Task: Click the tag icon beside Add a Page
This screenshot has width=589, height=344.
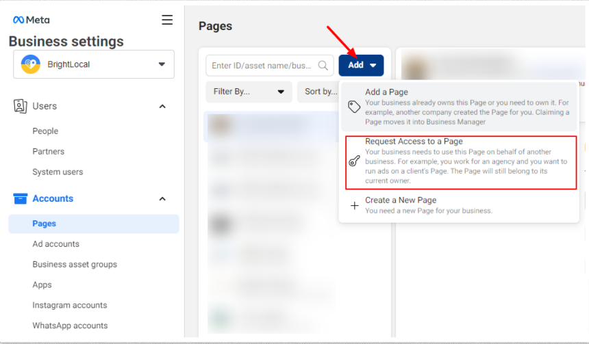Action: coord(354,107)
